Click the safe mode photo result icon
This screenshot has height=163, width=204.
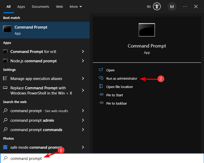tap(5, 147)
